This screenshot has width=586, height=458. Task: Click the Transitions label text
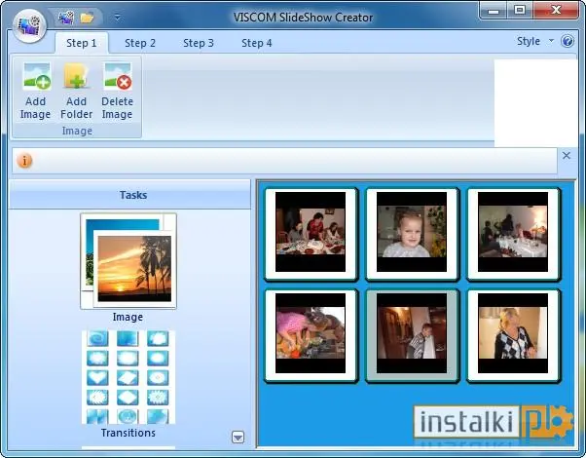(128, 433)
